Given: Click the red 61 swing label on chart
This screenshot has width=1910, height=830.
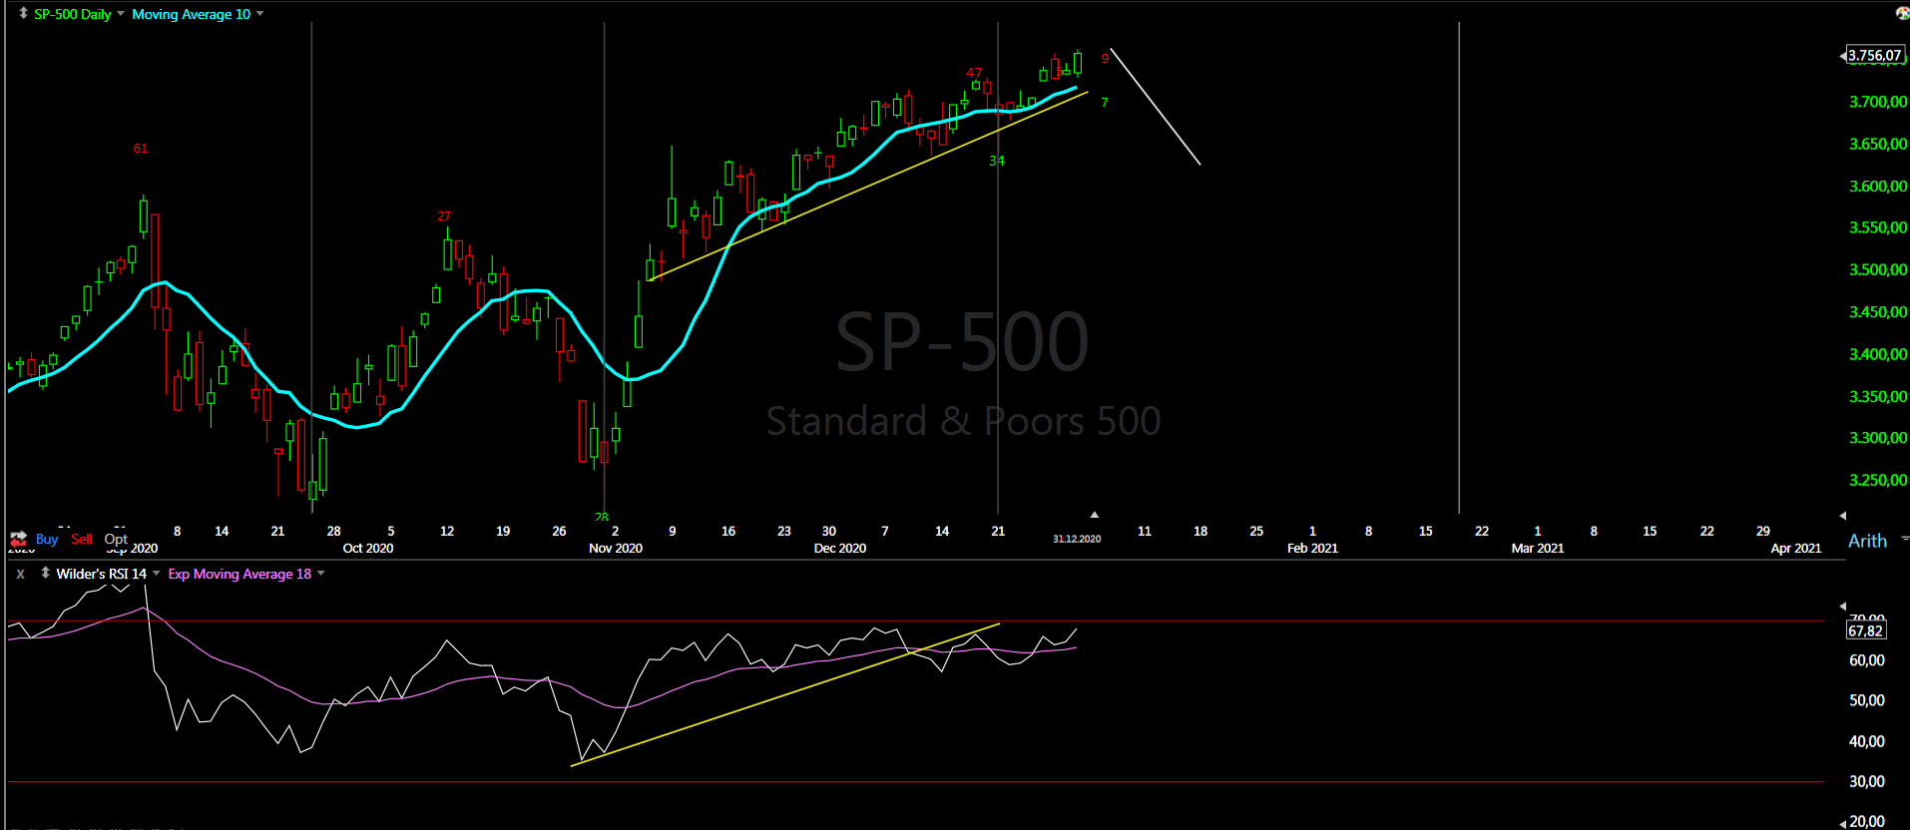Looking at the screenshot, I should tap(141, 149).
